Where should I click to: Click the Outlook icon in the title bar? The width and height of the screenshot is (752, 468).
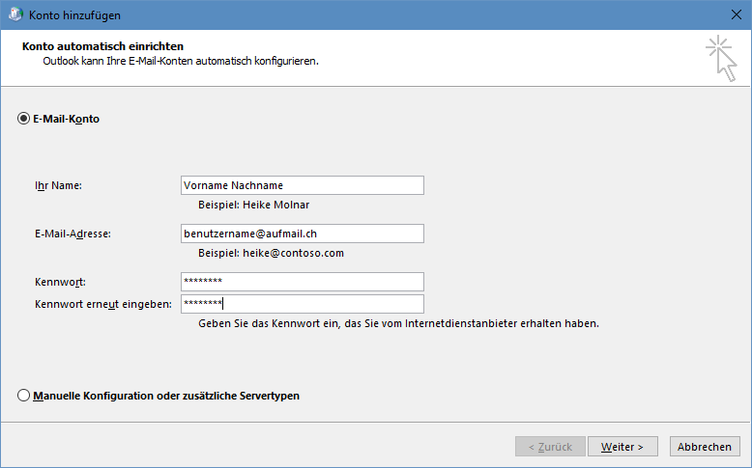coord(15,14)
